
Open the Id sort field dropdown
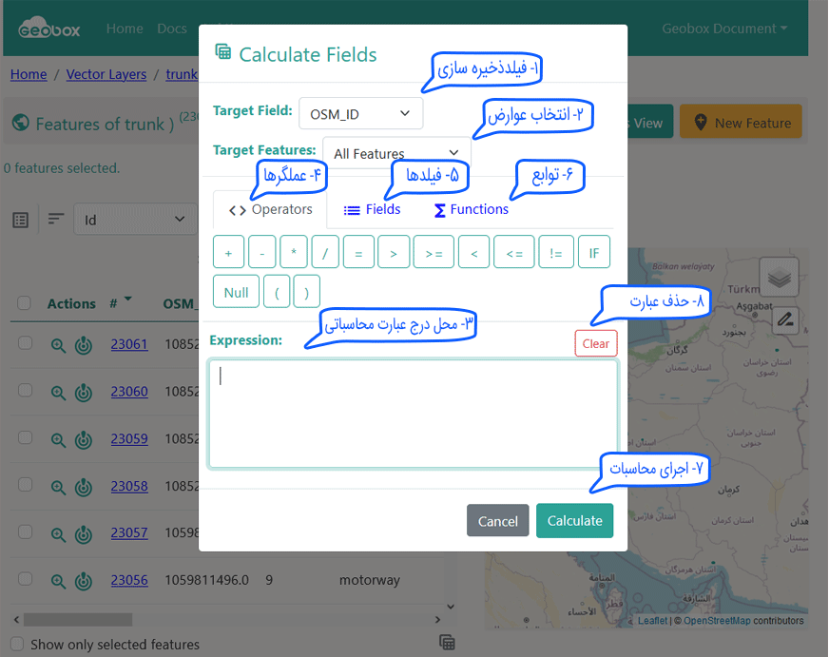click(x=133, y=220)
